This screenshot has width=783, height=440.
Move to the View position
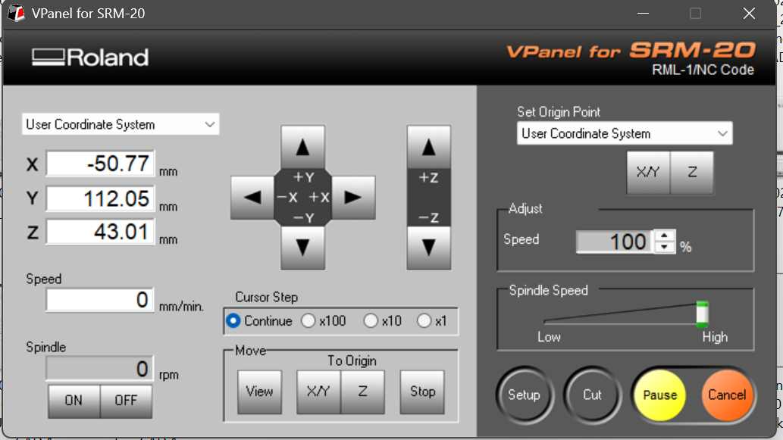coord(260,392)
